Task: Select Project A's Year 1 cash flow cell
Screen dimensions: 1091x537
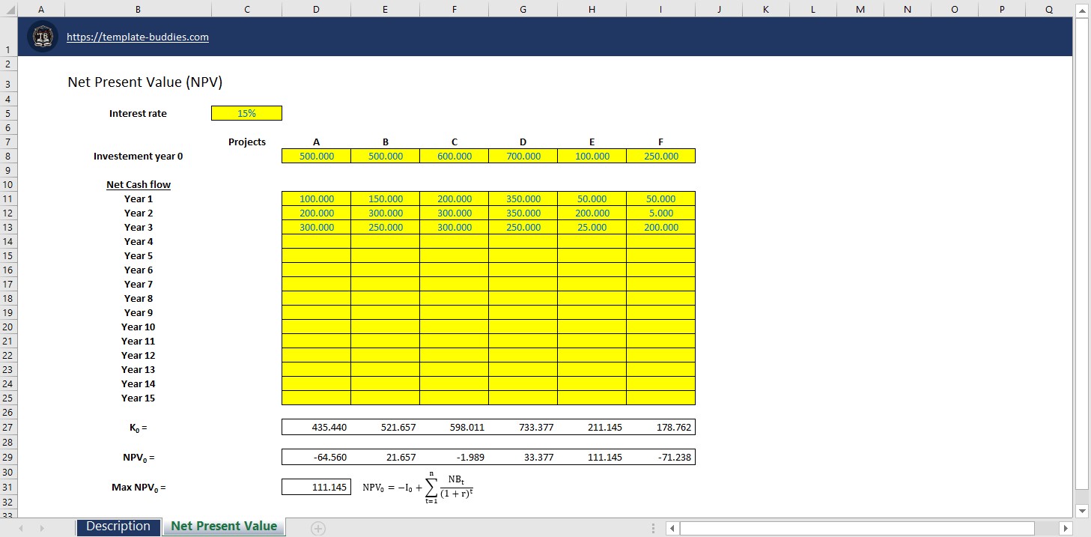Action: point(315,198)
